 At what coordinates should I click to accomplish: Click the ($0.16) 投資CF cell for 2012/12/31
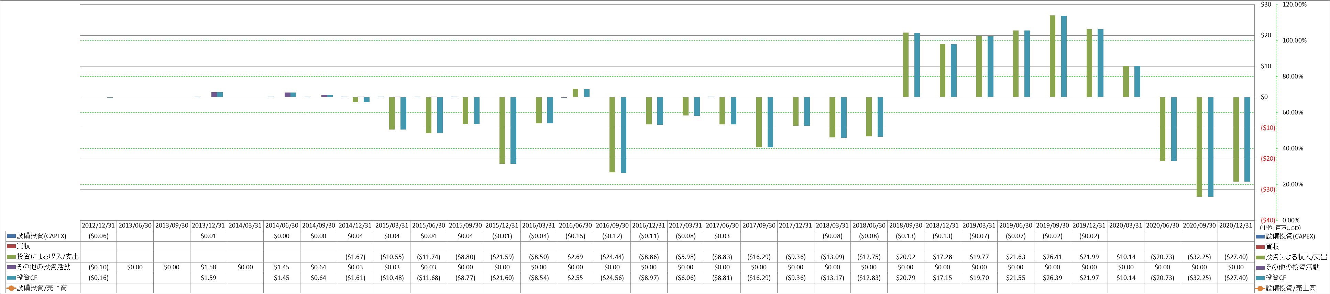pos(98,278)
